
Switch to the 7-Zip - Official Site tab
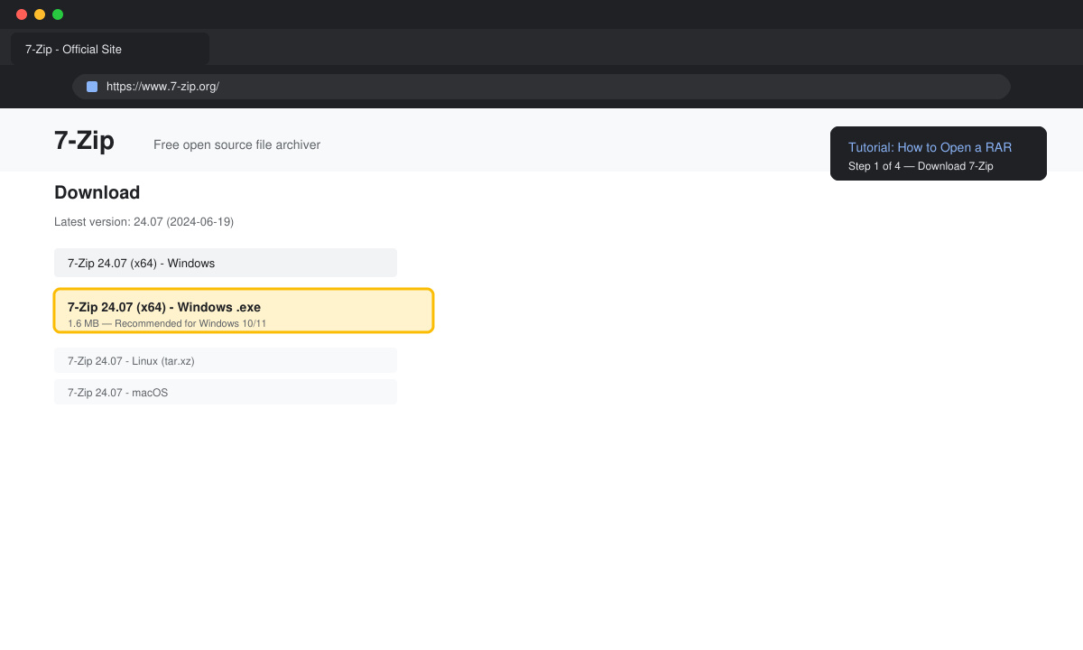[110, 49]
